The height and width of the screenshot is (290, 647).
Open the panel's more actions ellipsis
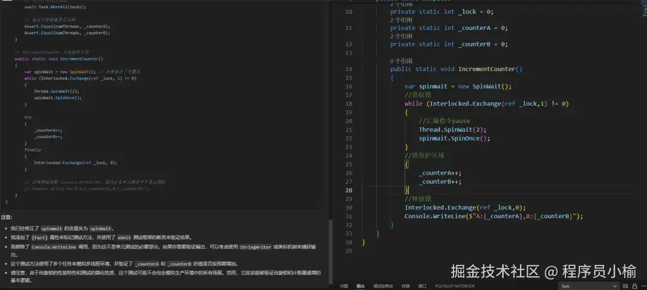[645, 286]
